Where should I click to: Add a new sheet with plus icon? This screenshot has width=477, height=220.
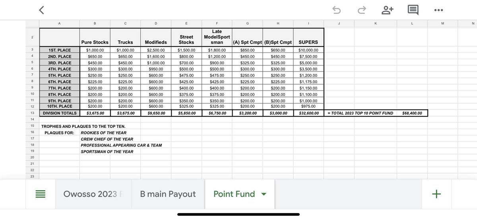click(436, 194)
